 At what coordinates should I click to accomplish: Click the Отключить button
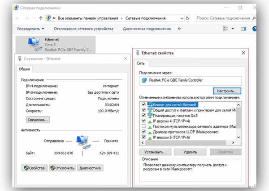pyautogui.click(x=62, y=168)
